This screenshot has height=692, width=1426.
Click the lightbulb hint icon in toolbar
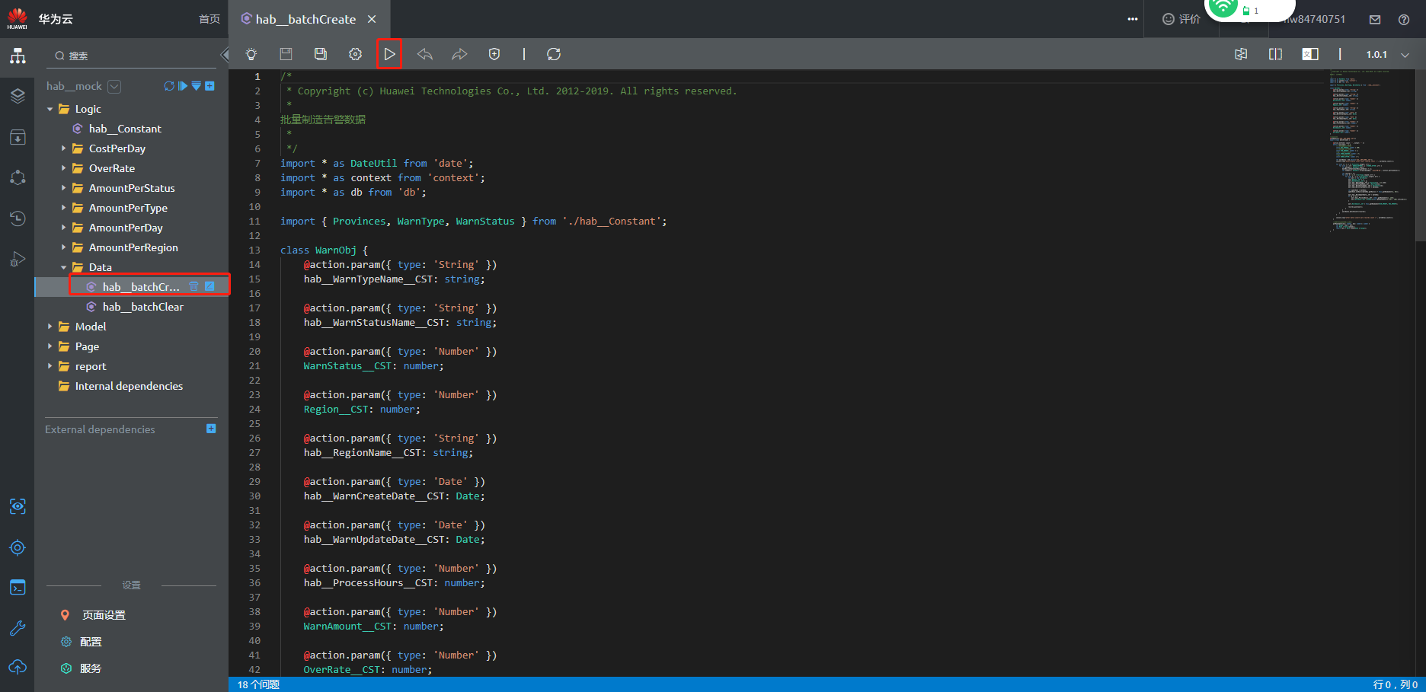[251, 54]
